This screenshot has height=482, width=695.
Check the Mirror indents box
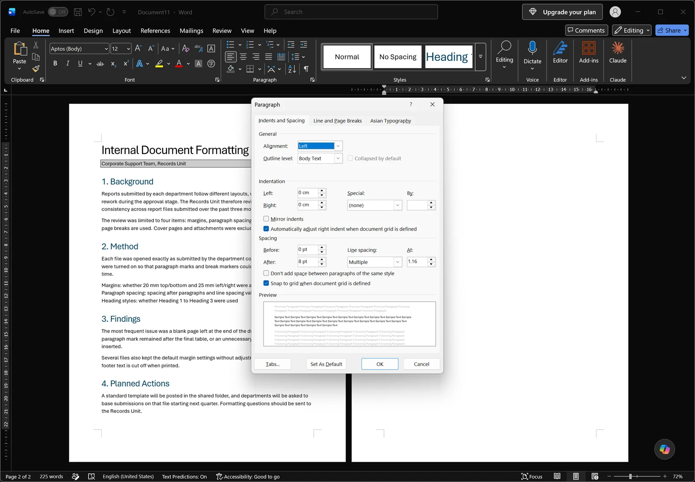(266, 219)
